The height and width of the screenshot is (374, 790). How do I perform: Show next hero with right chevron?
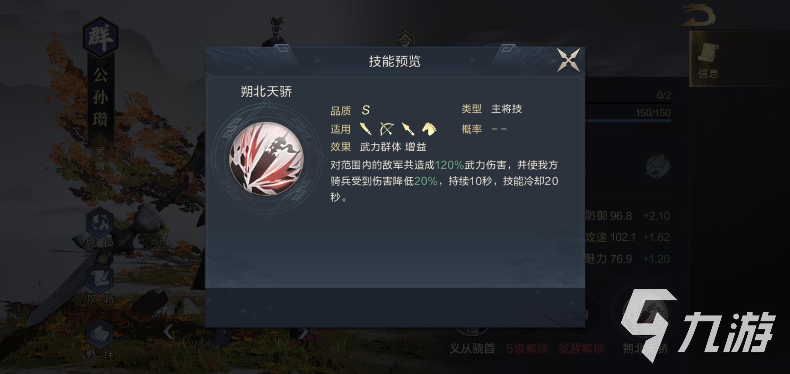(x=304, y=332)
